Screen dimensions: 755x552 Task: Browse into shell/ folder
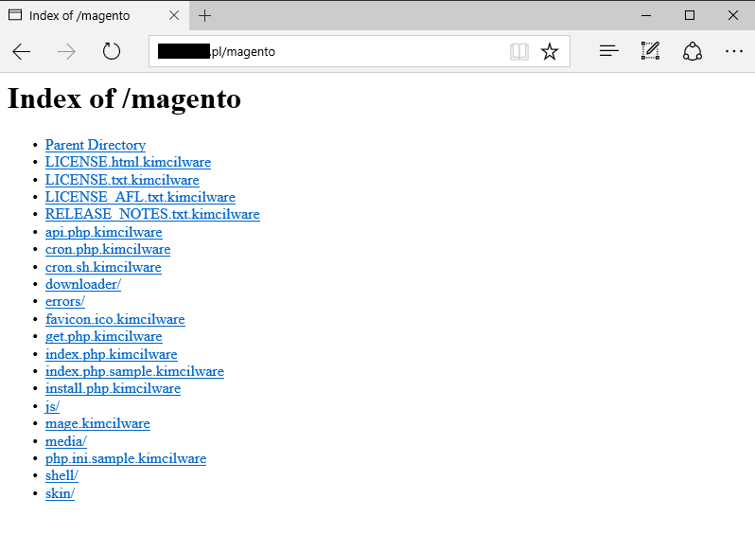pyautogui.click(x=61, y=476)
